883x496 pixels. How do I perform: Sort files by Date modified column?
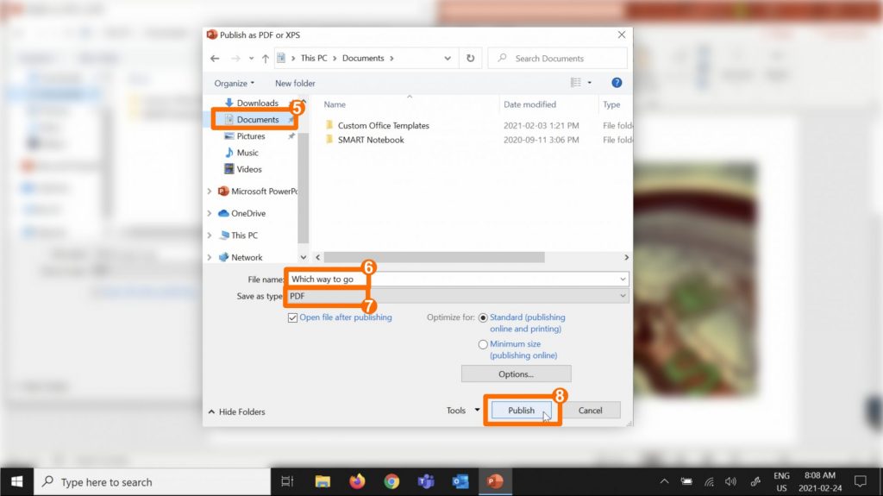(529, 104)
